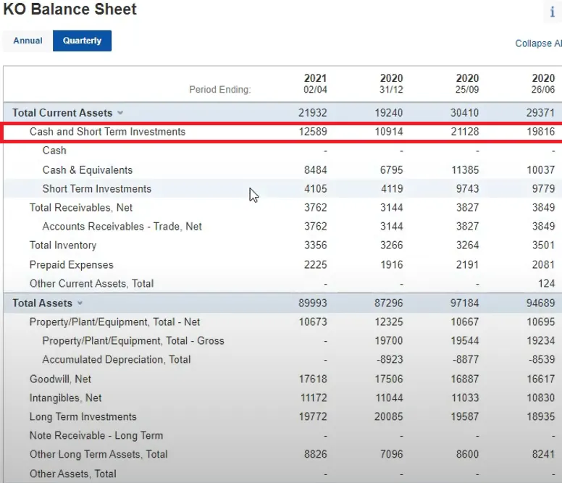The image size is (562, 483).
Task: Click Accounts Receivables - Trade, Net label
Action: point(122,227)
